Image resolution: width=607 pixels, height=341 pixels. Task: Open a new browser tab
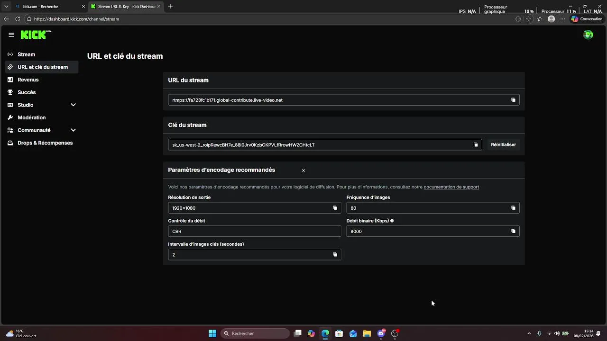[170, 7]
